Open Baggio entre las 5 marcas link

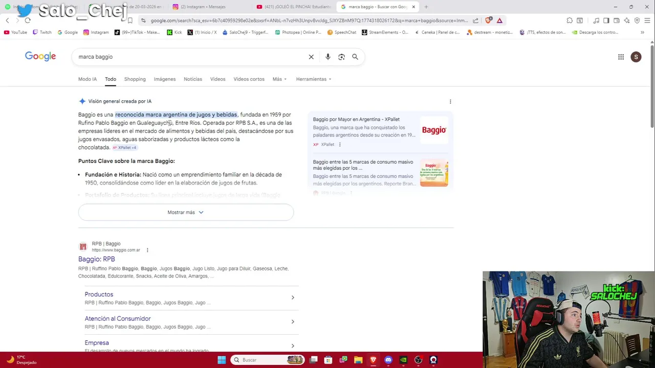click(x=363, y=165)
